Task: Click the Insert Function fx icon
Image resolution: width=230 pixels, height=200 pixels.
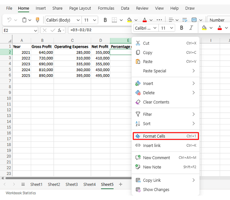Action: (x=59, y=30)
